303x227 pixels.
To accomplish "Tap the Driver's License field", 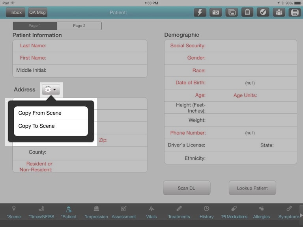I will [211, 145].
